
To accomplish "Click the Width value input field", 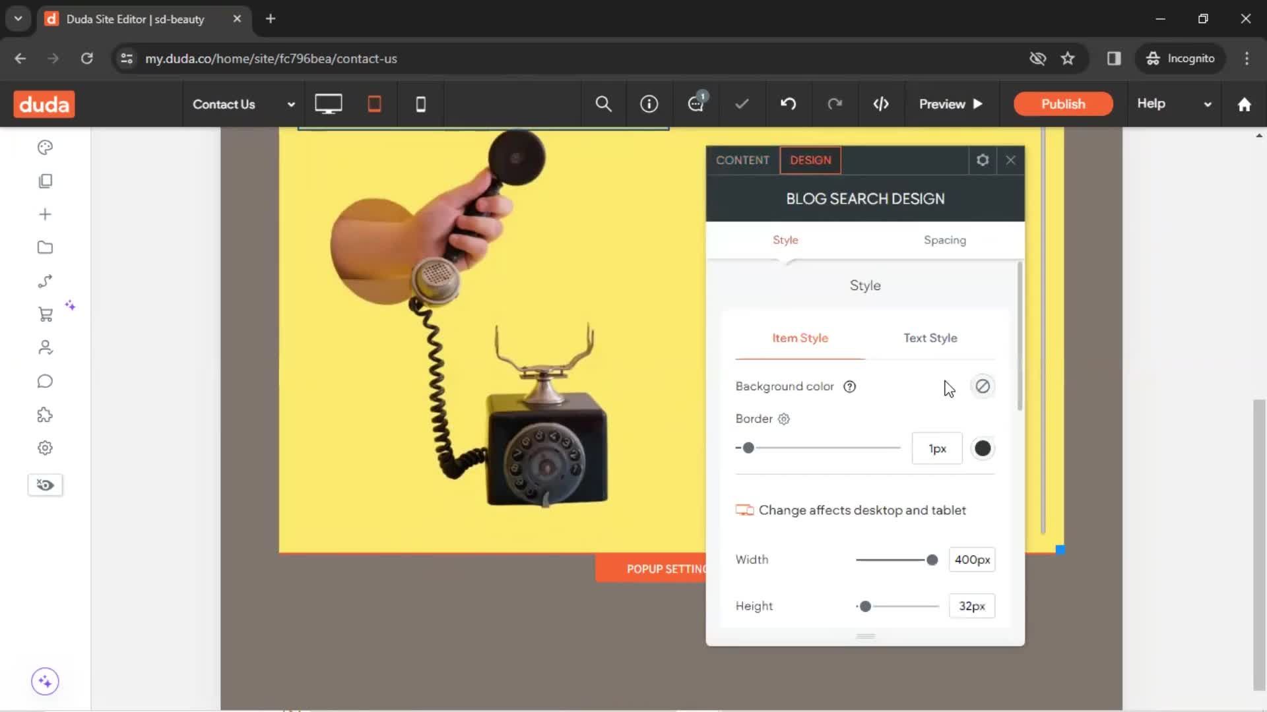I will pos(971,560).
